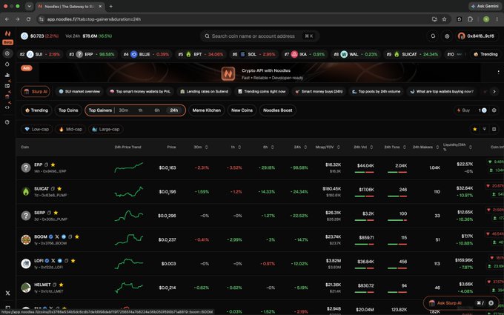Select 6h duration for Top Gainers
Image resolution: width=504 pixels, height=315 pixels.
[157, 110]
